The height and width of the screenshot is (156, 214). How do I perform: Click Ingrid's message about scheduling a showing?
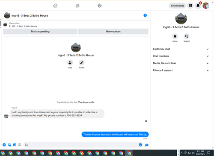pyautogui.click(x=57, y=114)
